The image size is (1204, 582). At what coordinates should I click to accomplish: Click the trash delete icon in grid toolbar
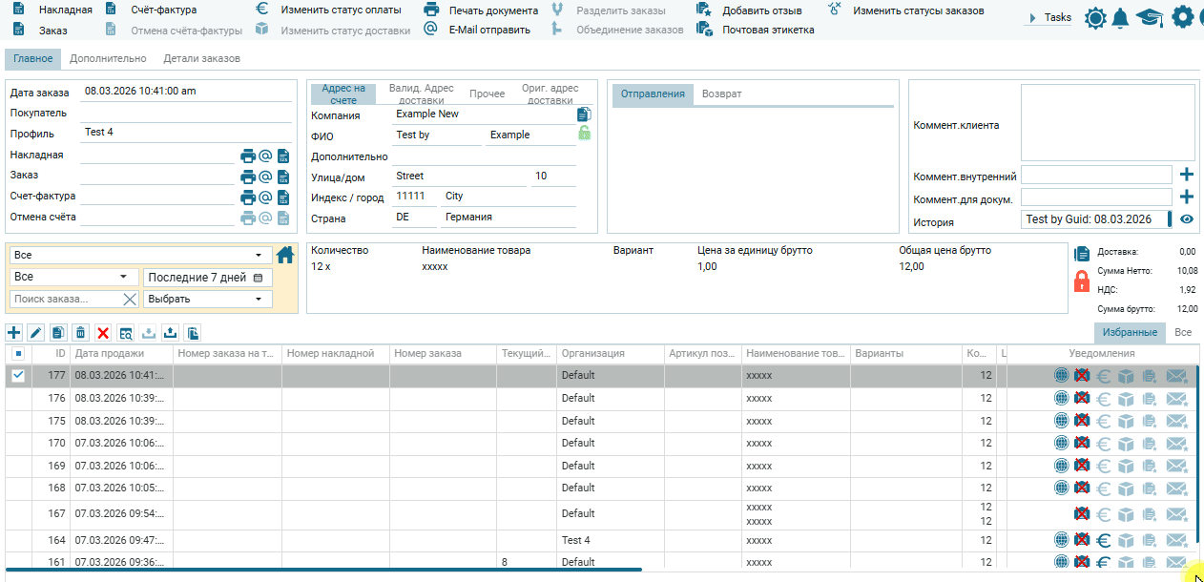[x=81, y=333]
